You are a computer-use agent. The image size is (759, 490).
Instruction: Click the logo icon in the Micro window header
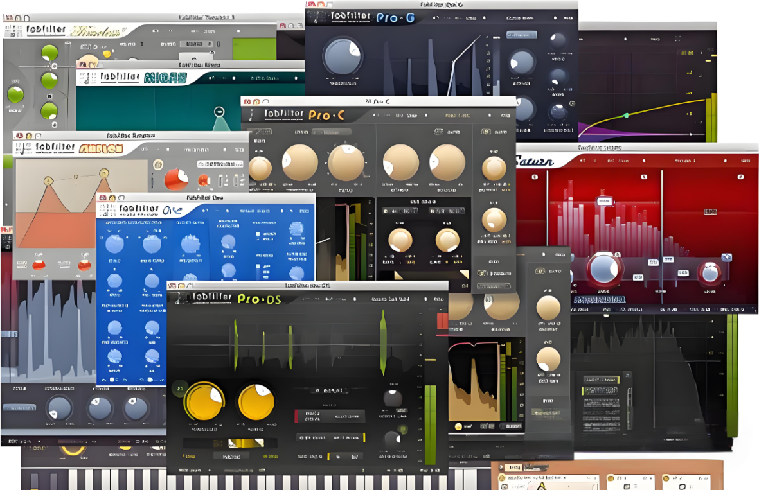pos(87,78)
